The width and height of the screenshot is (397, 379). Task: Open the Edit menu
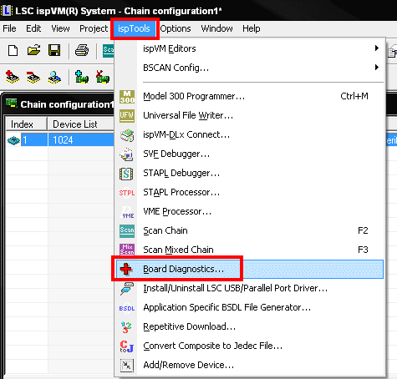pos(33,28)
